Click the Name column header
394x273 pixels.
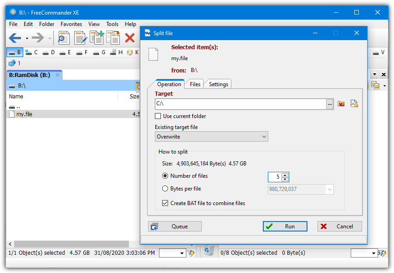62,97
